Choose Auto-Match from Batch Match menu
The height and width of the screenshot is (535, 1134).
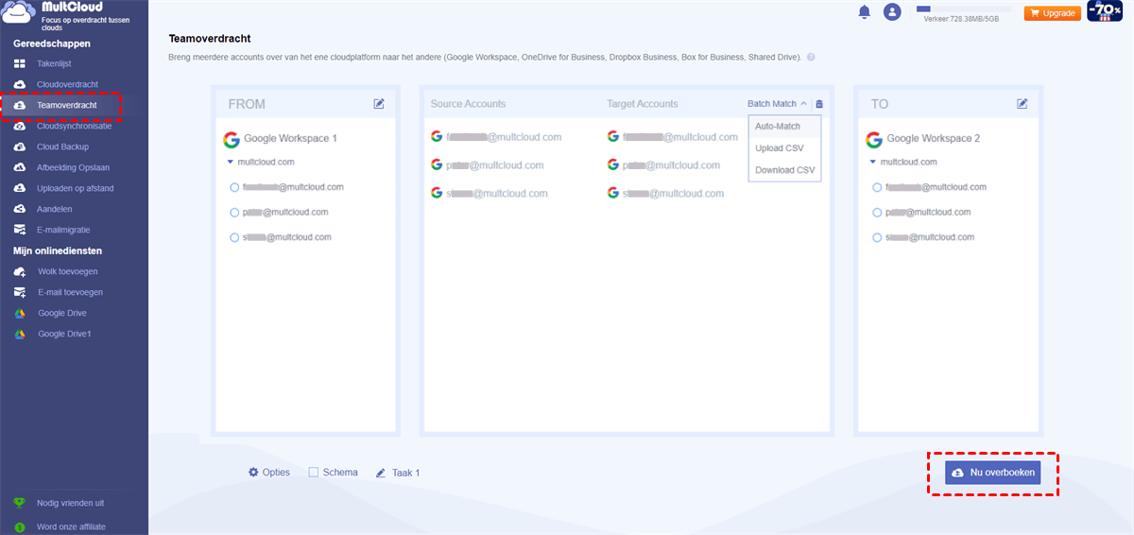[x=784, y=126]
